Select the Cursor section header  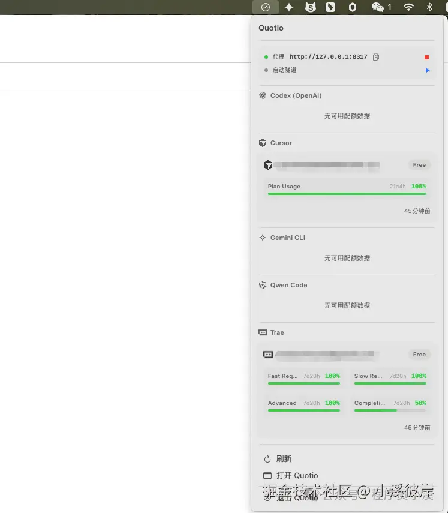281,143
